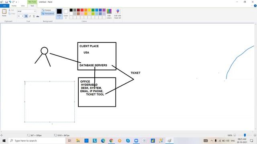Switch to the Home ribbon tab
This screenshot has height=144, width=257.
(14, 6)
